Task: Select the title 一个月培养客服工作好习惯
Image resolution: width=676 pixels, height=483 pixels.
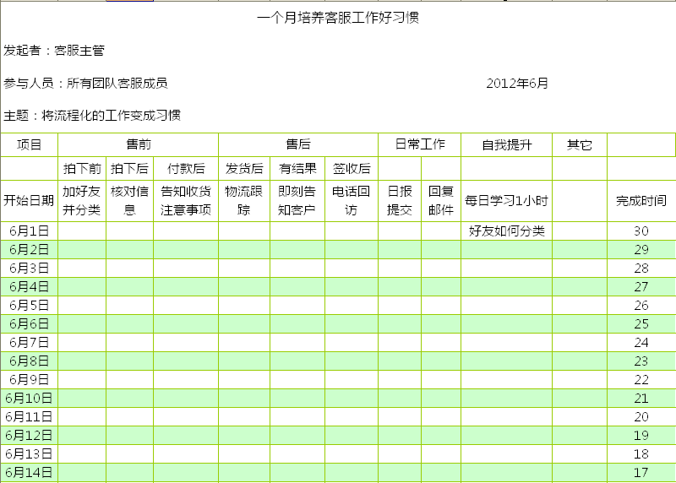Action: pyautogui.click(x=338, y=18)
